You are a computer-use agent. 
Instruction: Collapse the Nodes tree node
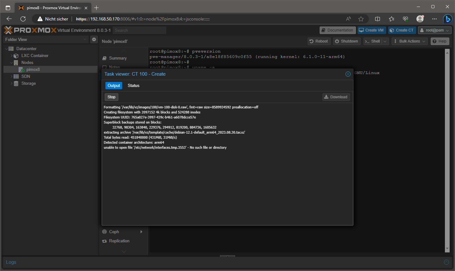(x=11, y=63)
